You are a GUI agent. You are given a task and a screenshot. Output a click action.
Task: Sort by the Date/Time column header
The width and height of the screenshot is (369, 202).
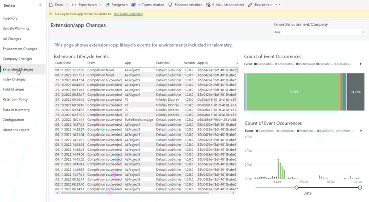[63, 63]
